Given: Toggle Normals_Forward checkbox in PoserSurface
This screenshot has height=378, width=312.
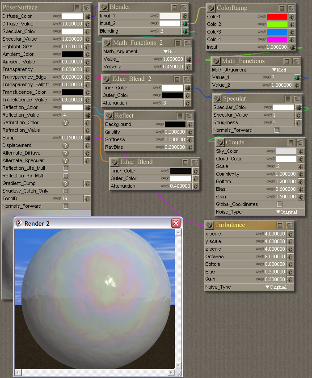Looking at the screenshot, I should tap(66, 206).
